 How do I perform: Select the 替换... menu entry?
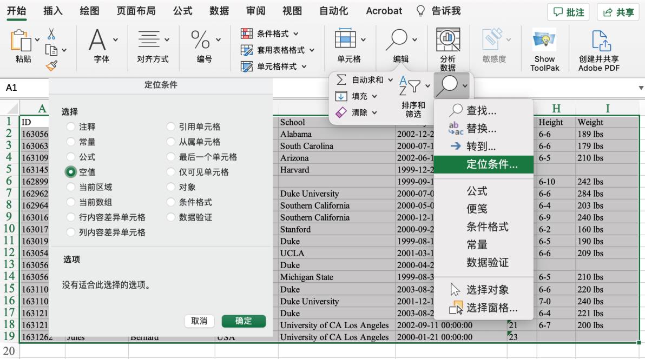click(481, 129)
